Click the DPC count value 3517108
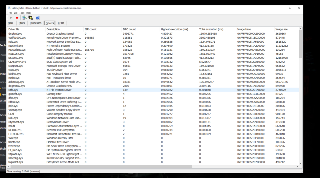Screen dimensions: 320x178 (128, 54)
